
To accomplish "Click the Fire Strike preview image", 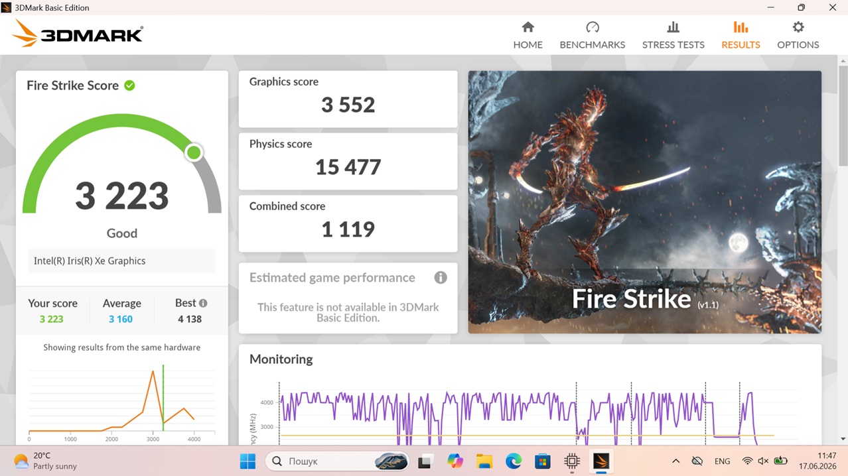I will 644,202.
